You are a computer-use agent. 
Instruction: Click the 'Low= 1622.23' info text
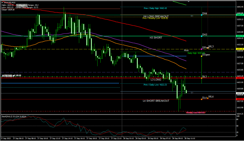7,7
